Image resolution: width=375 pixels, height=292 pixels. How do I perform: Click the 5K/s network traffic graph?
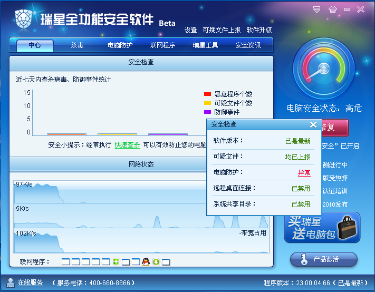(x=141, y=217)
